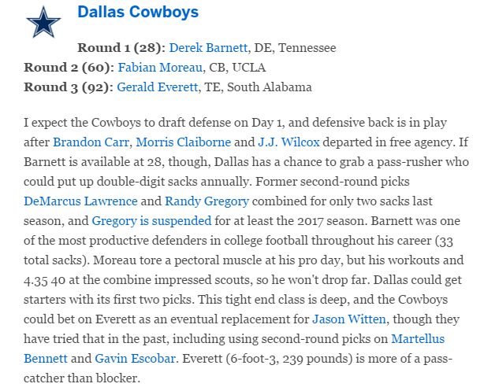
Task: Click the Dallas Cowboys star logo
Action: (43, 23)
